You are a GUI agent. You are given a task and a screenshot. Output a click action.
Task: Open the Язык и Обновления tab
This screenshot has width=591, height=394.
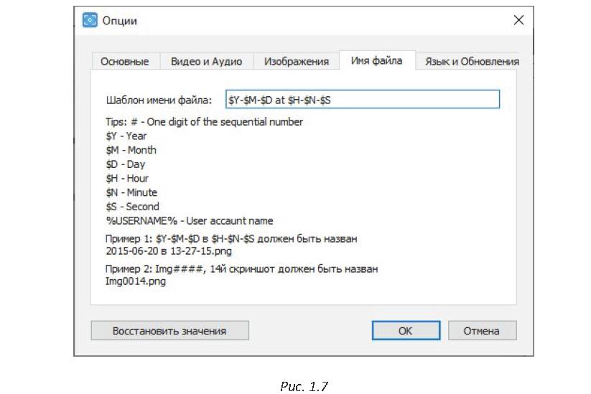tap(471, 62)
